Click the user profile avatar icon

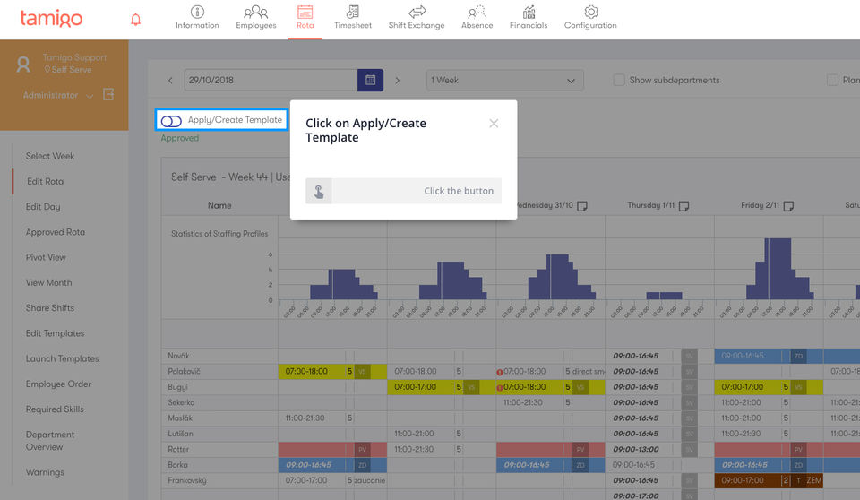pos(23,65)
